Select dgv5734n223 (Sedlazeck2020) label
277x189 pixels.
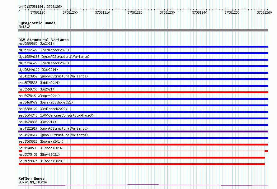44,63
